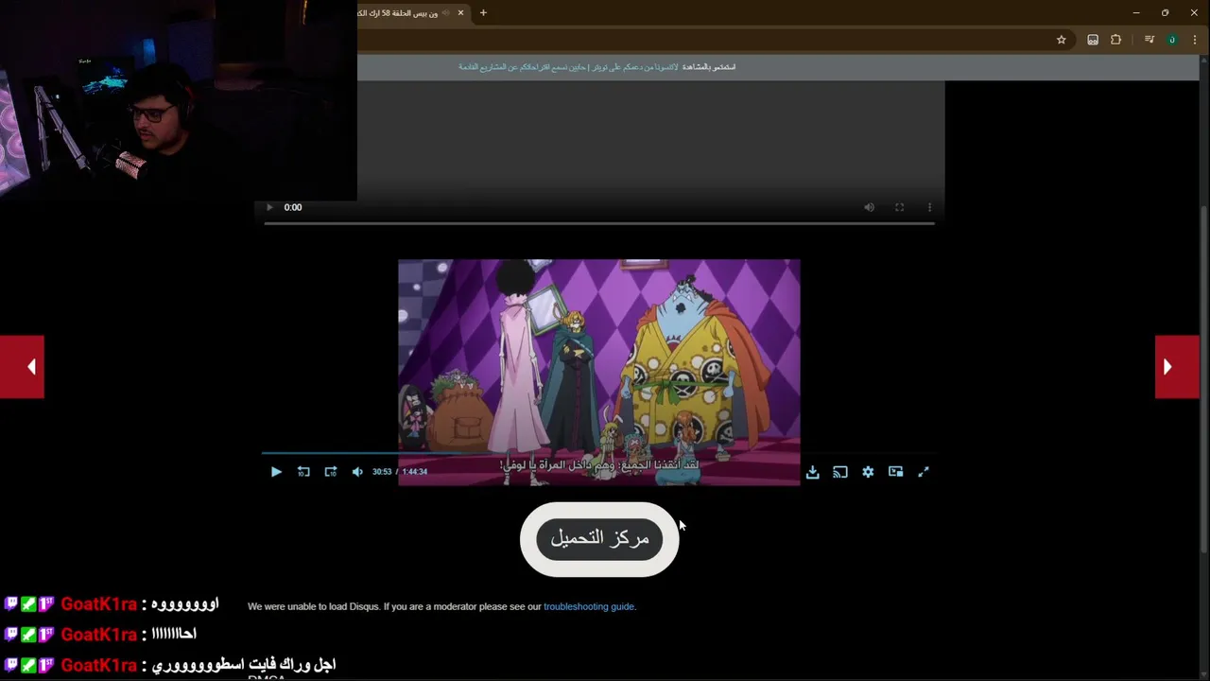Skip the video forward 10 seconds
Image resolution: width=1210 pixels, height=681 pixels.
pyautogui.click(x=331, y=471)
